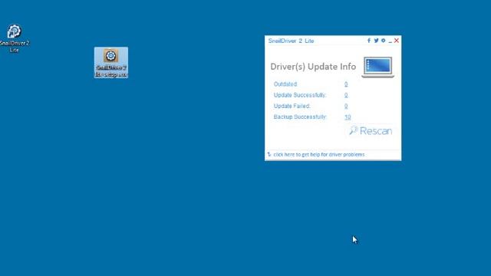The image size is (491, 276).
Task: Click the Outdated count link
Action: [346, 84]
